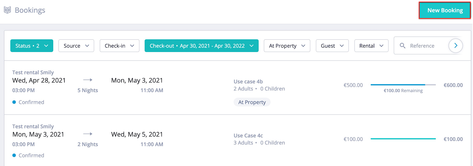Screen dimensions: 473x166
Task: Expand the At Property filter
Action: point(287,46)
